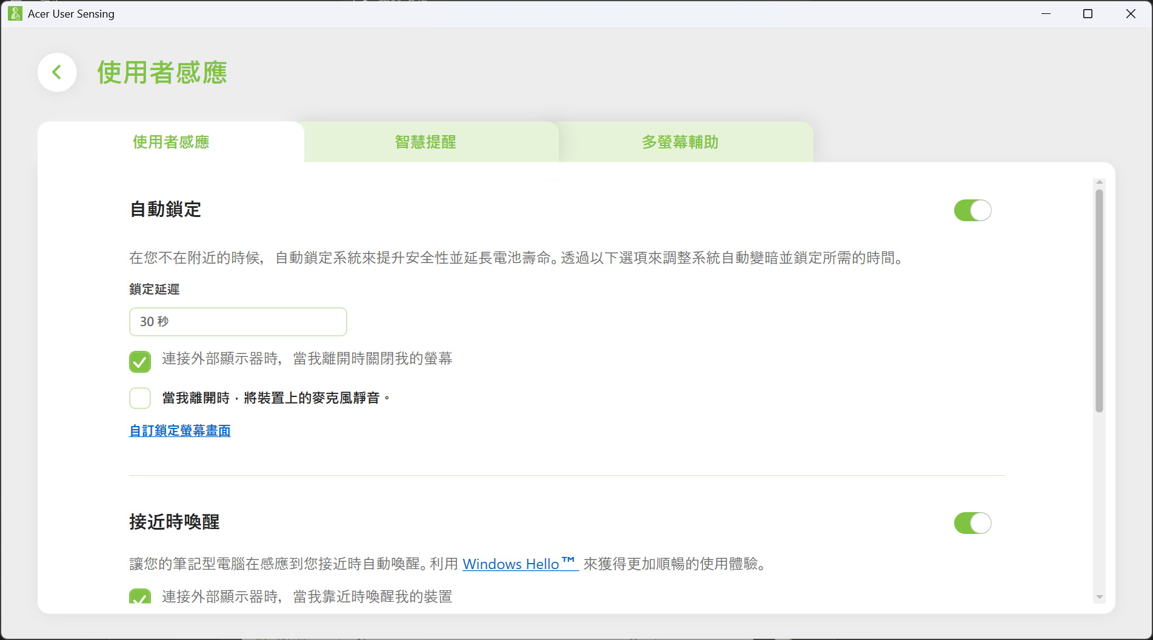Click the Acer User Sensing title bar icon
Image resolution: width=1153 pixels, height=640 pixels.
[15, 13]
